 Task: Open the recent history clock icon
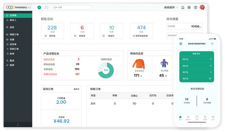point(46,7)
